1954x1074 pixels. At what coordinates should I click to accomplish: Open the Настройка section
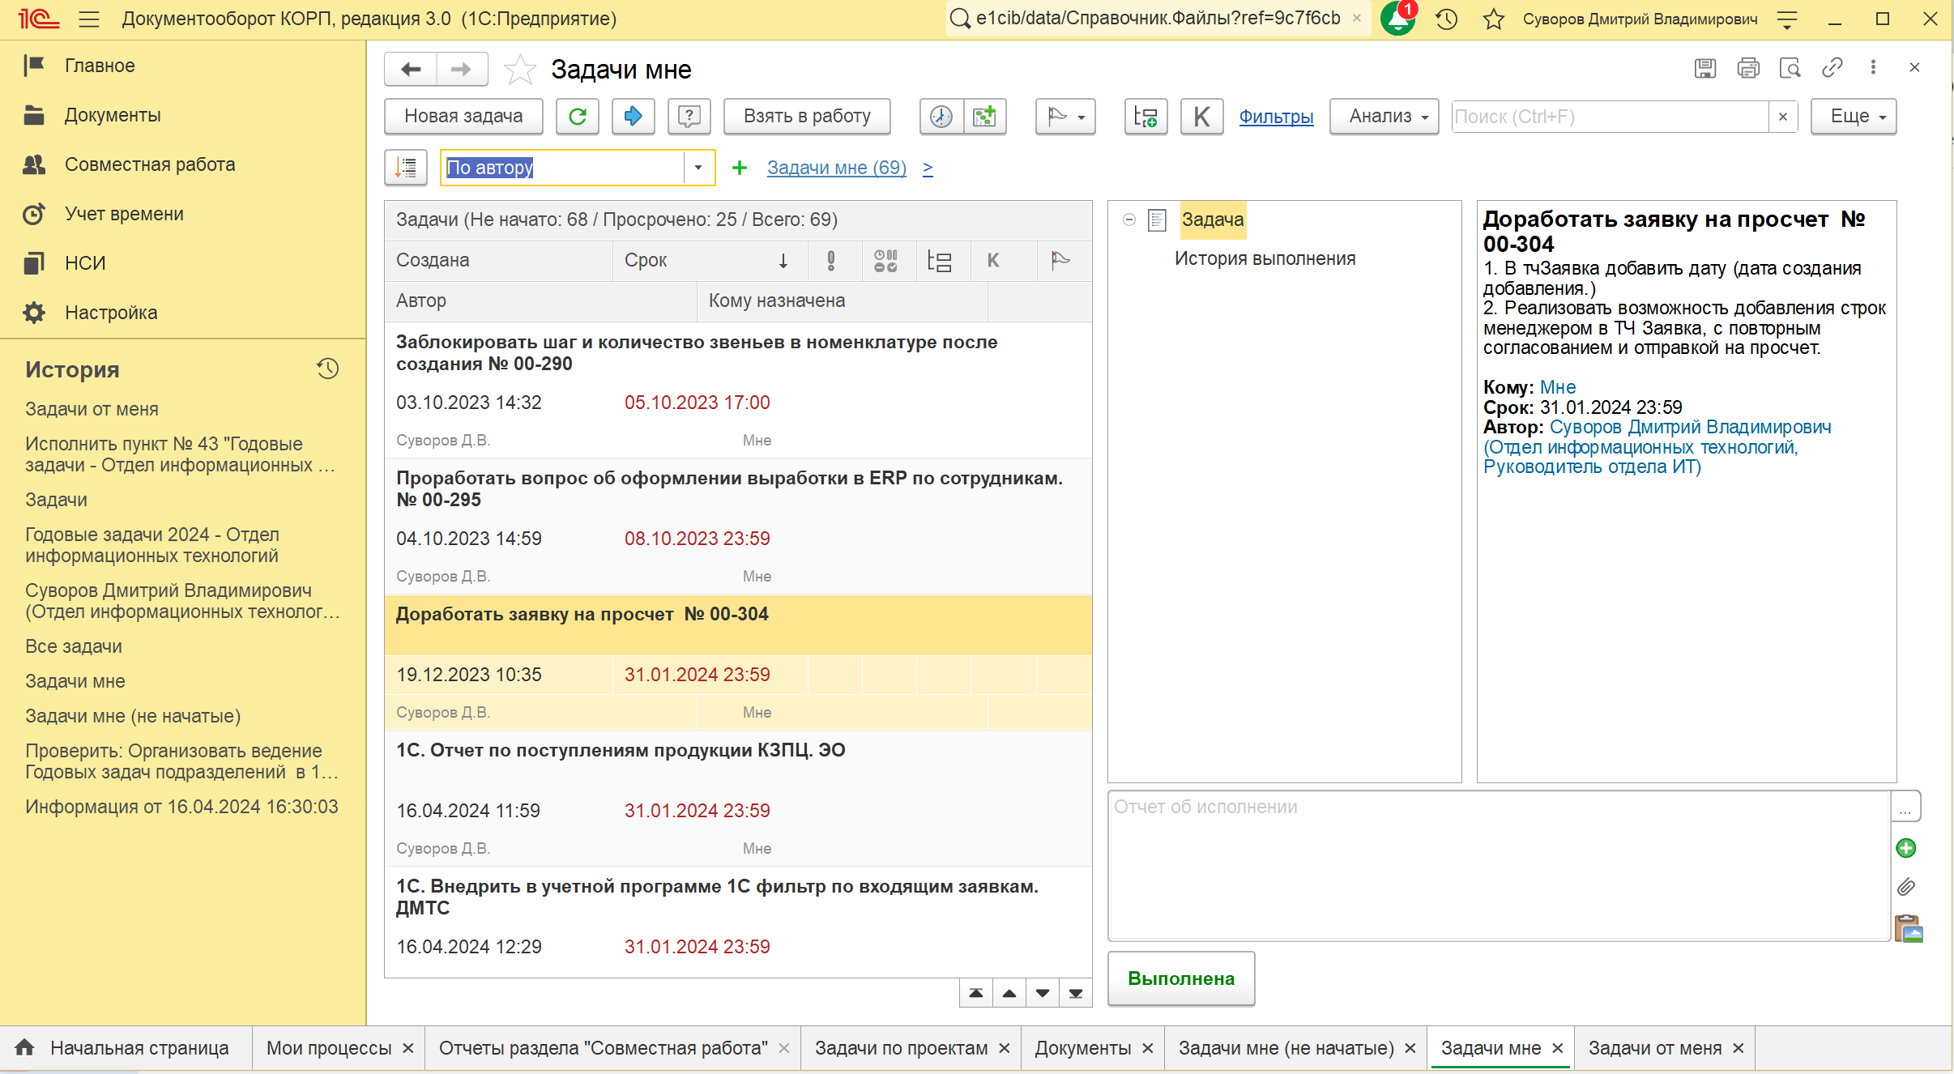[x=111, y=313]
